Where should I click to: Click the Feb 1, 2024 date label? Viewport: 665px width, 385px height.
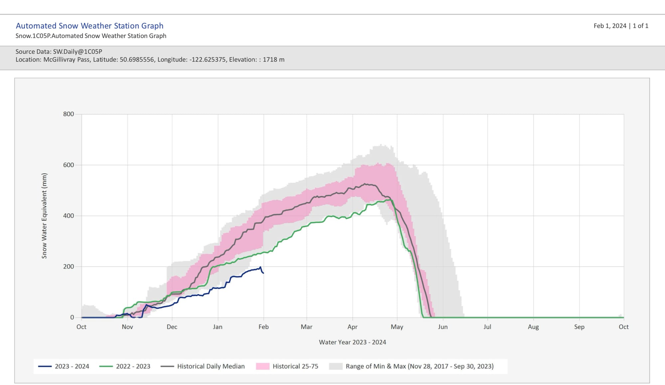pyautogui.click(x=610, y=26)
